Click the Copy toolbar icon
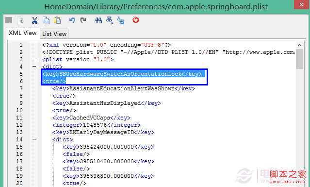 click(46, 20)
